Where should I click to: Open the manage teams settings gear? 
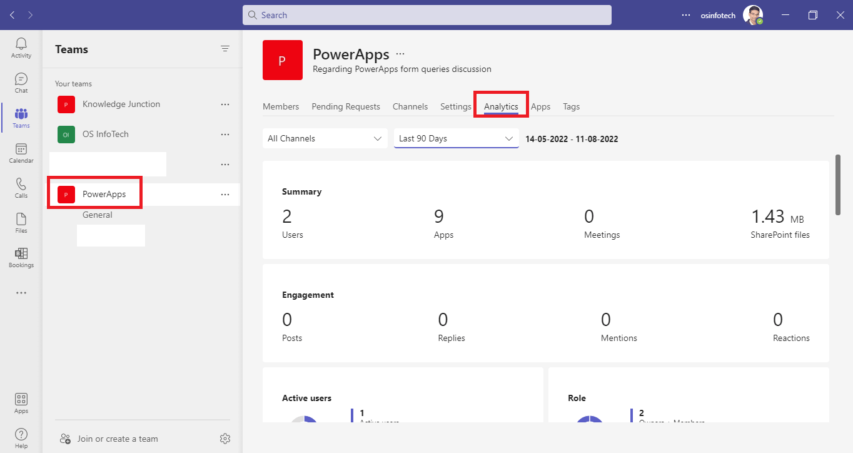pyautogui.click(x=225, y=439)
